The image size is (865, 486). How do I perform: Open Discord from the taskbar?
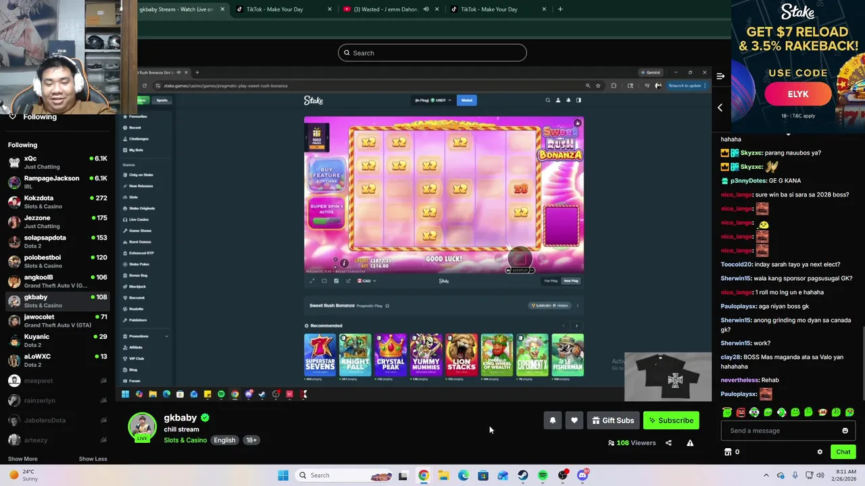coord(583,475)
